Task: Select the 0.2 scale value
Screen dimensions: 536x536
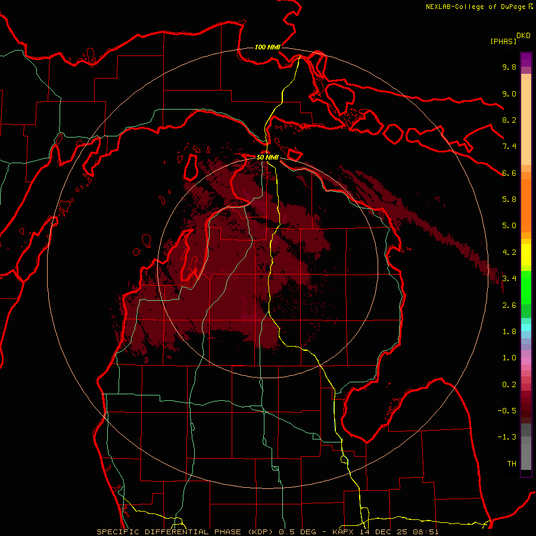Action: coord(509,385)
